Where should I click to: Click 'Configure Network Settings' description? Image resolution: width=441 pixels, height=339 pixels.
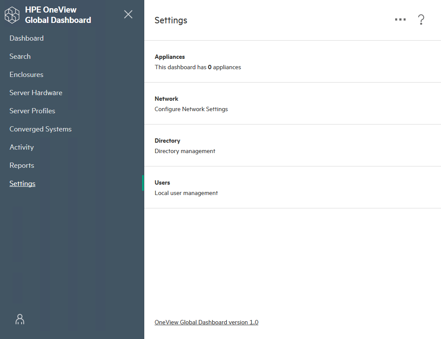191,109
